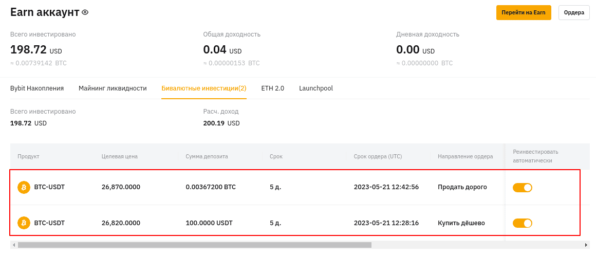Click the Дневная доходность 0.00 USD value
Viewport: 596px width, 255px height.
point(416,49)
